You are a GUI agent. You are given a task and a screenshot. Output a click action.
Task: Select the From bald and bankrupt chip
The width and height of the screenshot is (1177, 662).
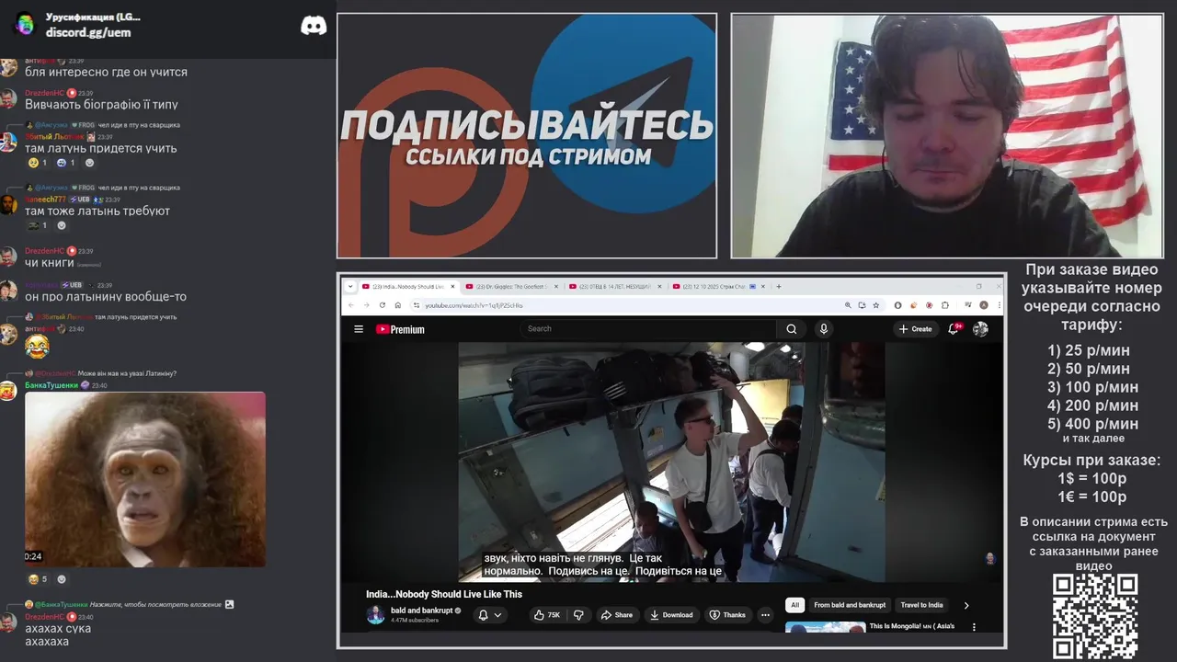[850, 605]
